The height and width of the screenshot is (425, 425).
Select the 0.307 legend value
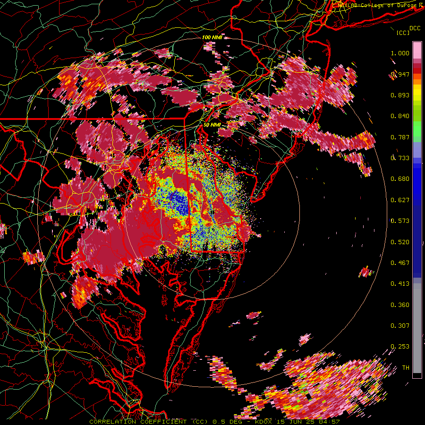400,326
